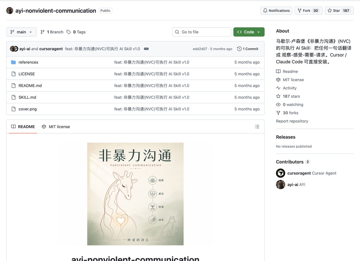Star the repository with the Star button
Screen dimensions: 360x261
(339, 10)
